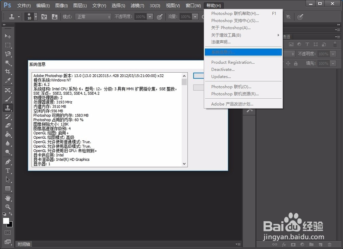Filter layers by pixel kind
Image resolution: width=343 pixels, height=249 pixels.
click(291, 44)
